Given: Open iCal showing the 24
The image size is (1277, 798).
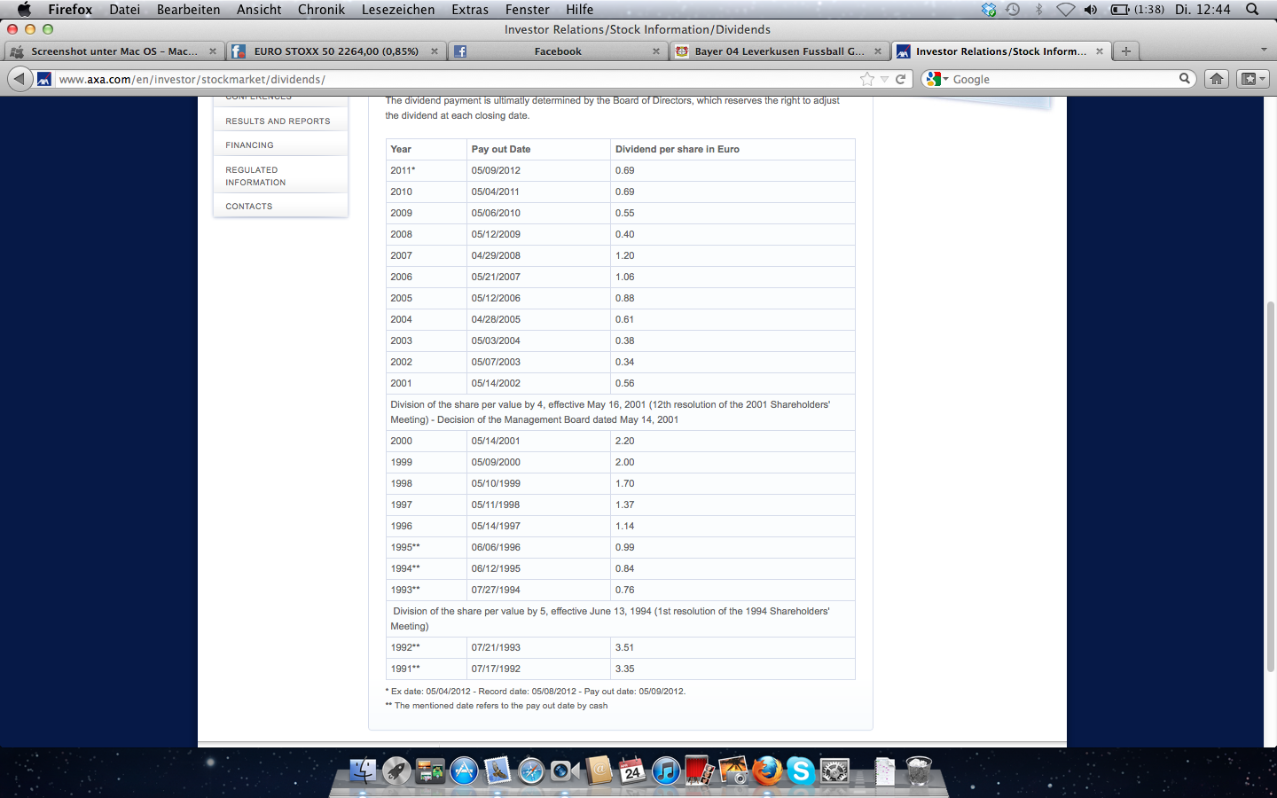Looking at the screenshot, I should 632,770.
